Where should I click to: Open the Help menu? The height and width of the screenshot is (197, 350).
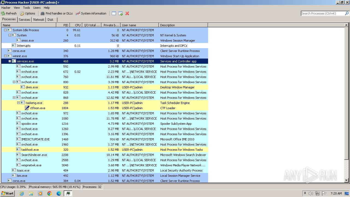coord(47,8)
